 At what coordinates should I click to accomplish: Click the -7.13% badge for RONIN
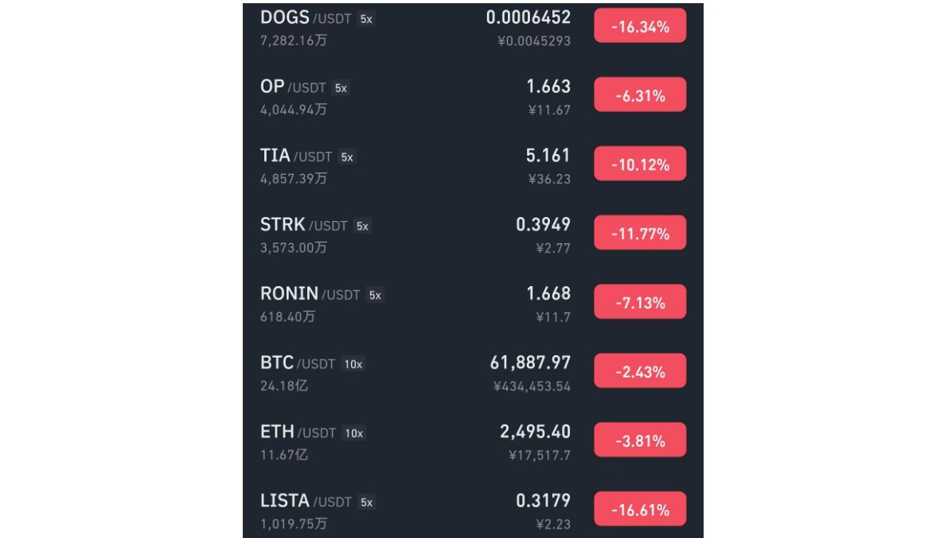point(640,302)
